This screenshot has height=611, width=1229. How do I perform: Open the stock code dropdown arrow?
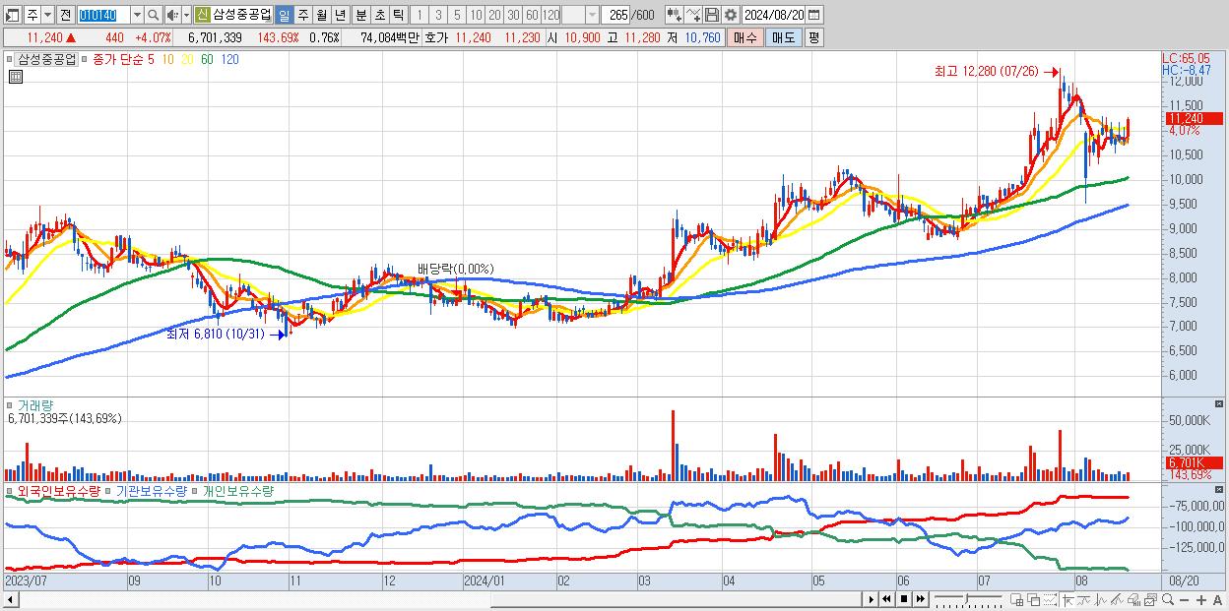click(137, 15)
